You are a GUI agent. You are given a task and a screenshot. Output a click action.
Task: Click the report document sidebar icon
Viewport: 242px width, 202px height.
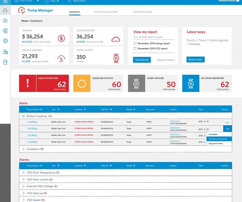point(5,62)
